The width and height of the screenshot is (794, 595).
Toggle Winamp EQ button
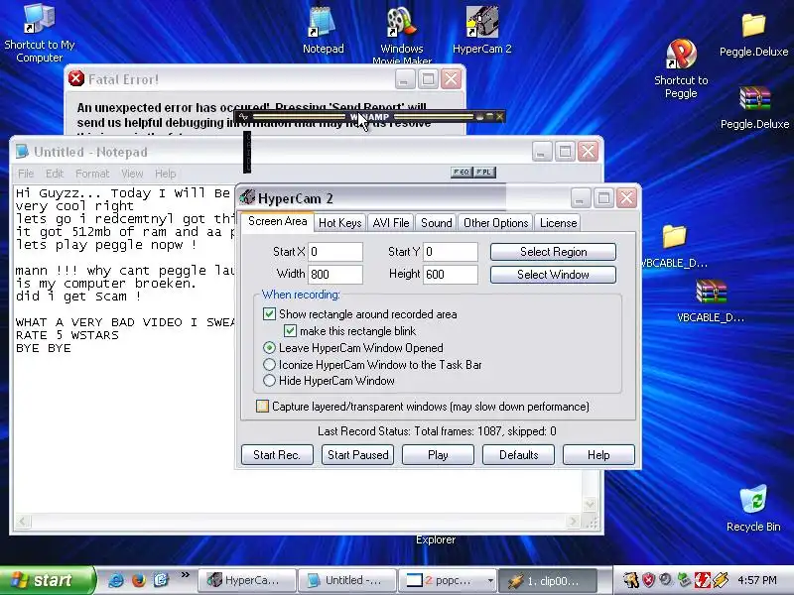point(461,172)
